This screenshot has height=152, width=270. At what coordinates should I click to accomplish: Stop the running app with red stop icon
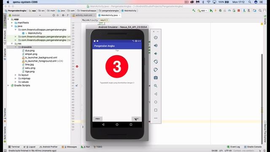tap(239, 11)
